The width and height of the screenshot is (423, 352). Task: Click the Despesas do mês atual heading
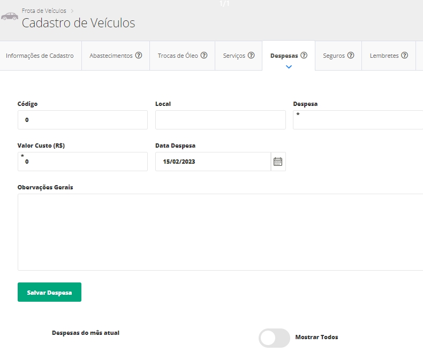coord(86,333)
